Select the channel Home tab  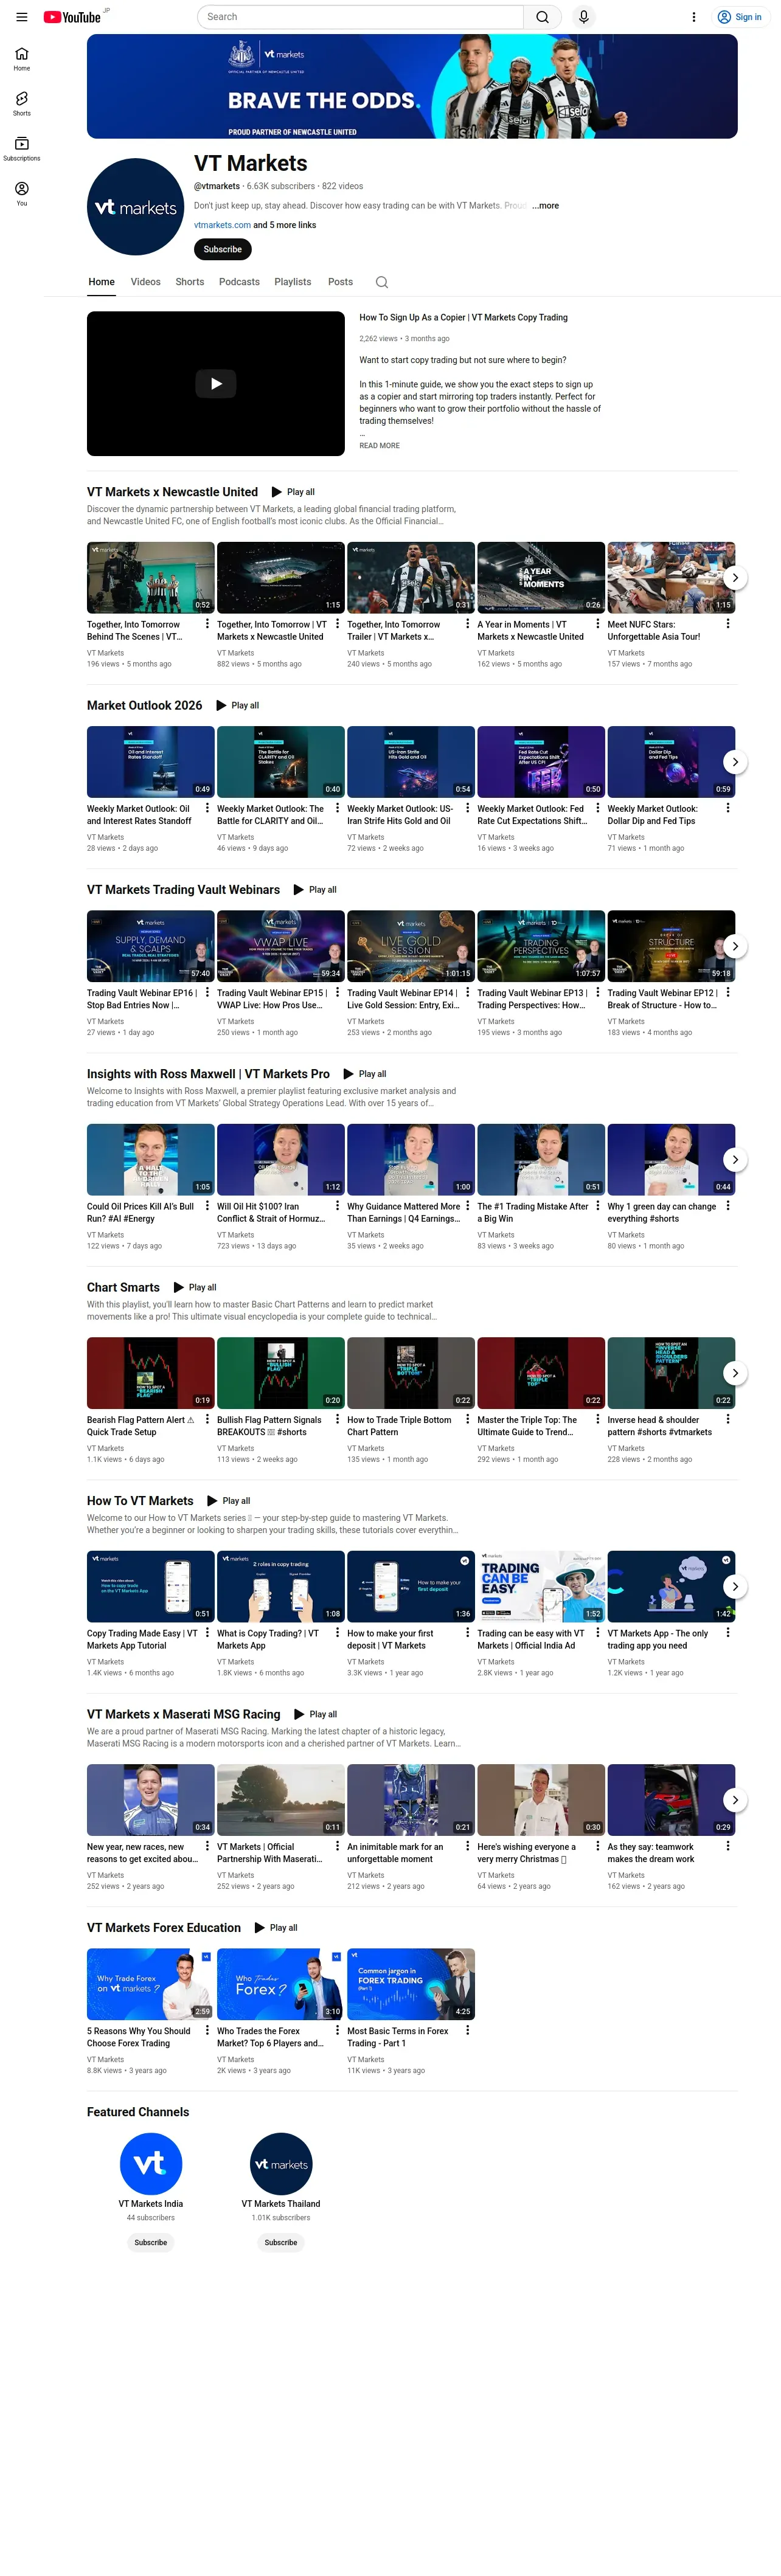point(101,282)
